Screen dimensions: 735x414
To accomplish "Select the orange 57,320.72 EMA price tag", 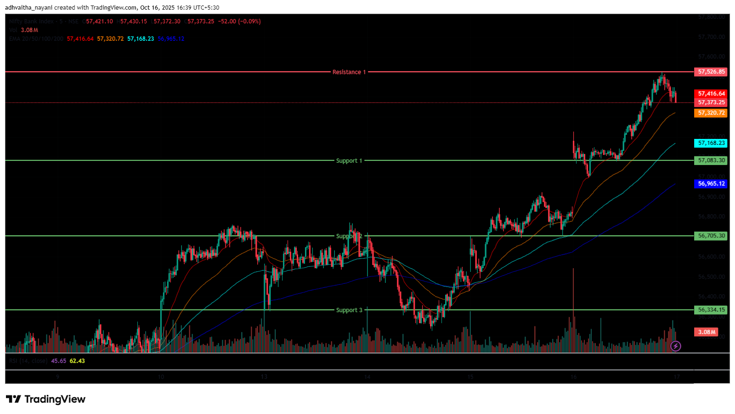I will 711,113.
